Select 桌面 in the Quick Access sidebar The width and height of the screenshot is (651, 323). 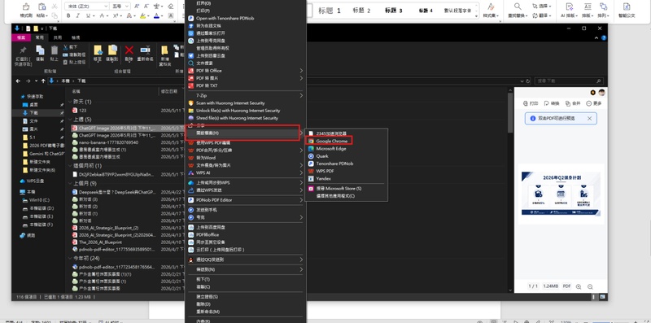[x=33, y=105]
